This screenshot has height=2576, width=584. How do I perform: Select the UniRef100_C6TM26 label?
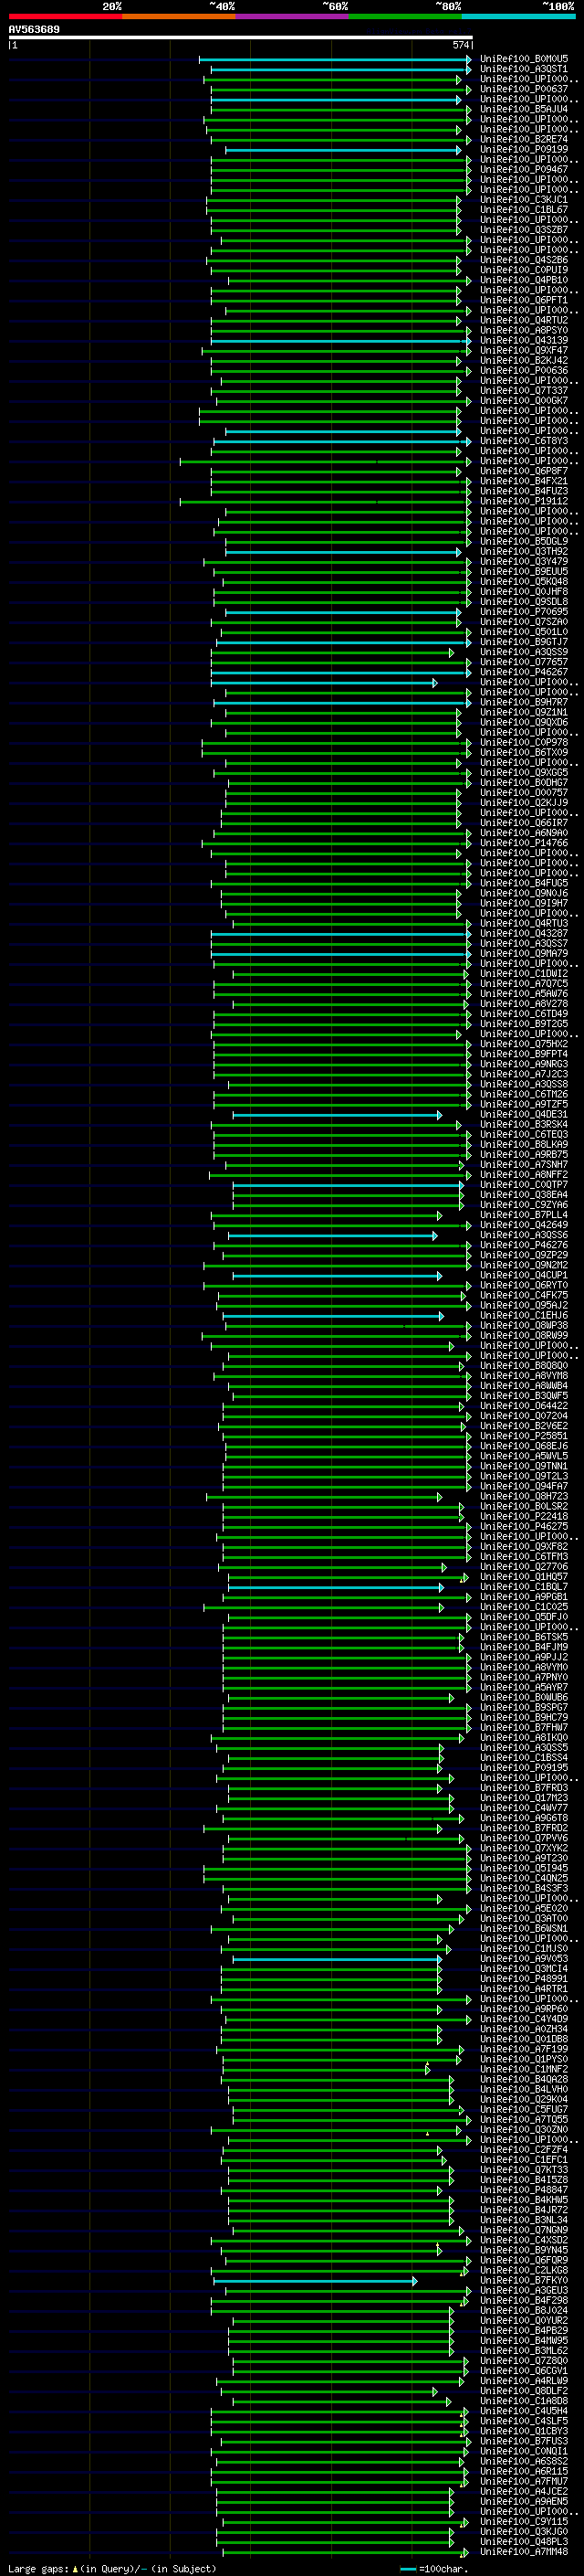pyautogui.click(x=524, y=1094)
